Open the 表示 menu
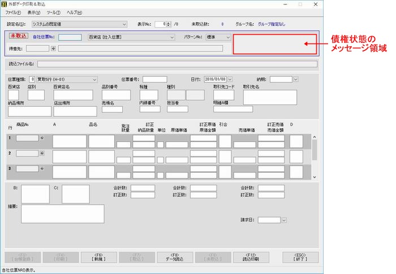Image resolution: width=396 pixels, height=274 pixels. [34, 12]
